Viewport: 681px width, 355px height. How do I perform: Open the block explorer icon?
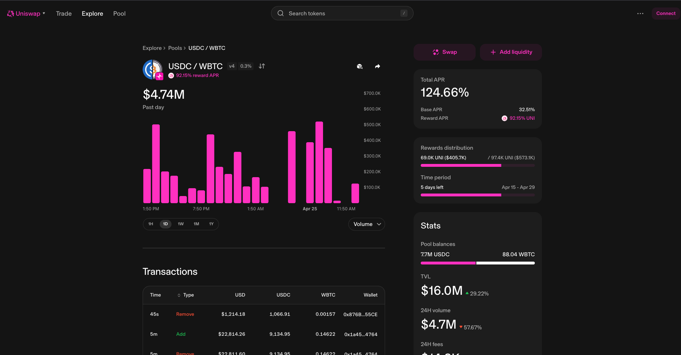pyautogui.click(x=360, y=66)
